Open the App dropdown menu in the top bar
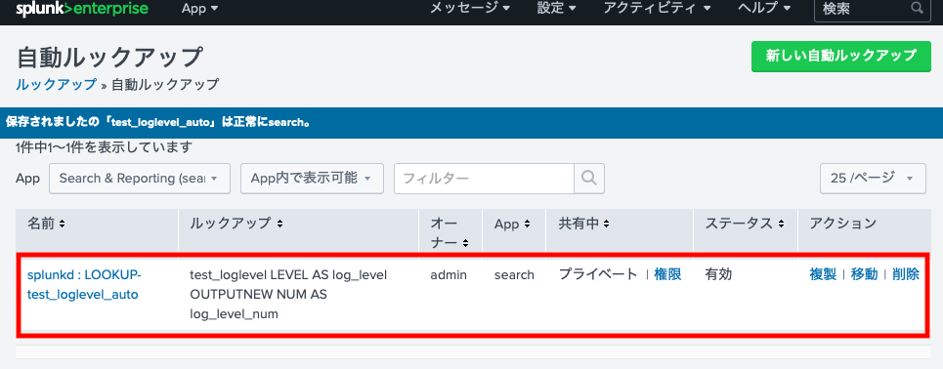943x369 pixels. [199, 9]
